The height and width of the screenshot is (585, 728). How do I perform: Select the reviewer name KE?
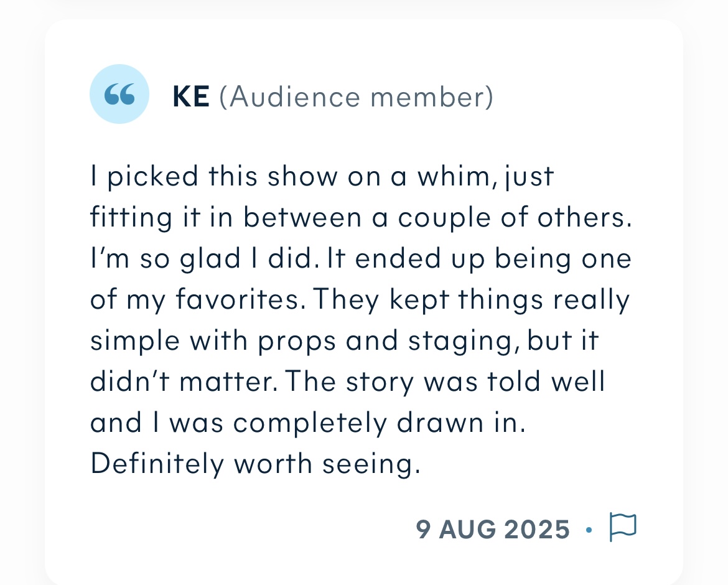point(191,96)
